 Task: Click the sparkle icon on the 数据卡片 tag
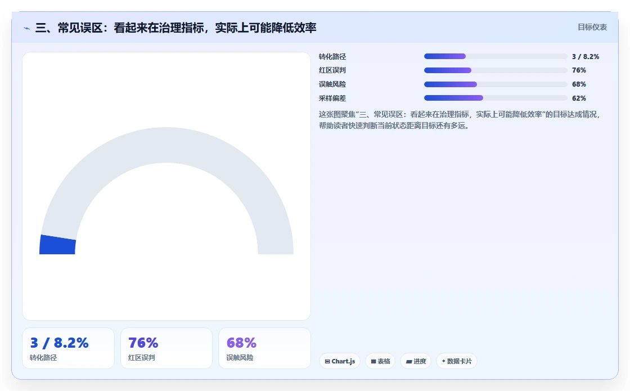pos(444,361)
